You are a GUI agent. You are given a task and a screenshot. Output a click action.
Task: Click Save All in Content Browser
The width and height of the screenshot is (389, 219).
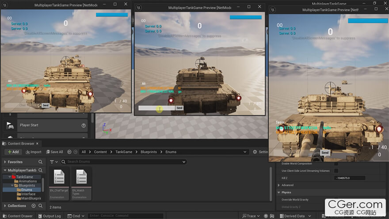[x=55, y=152]
